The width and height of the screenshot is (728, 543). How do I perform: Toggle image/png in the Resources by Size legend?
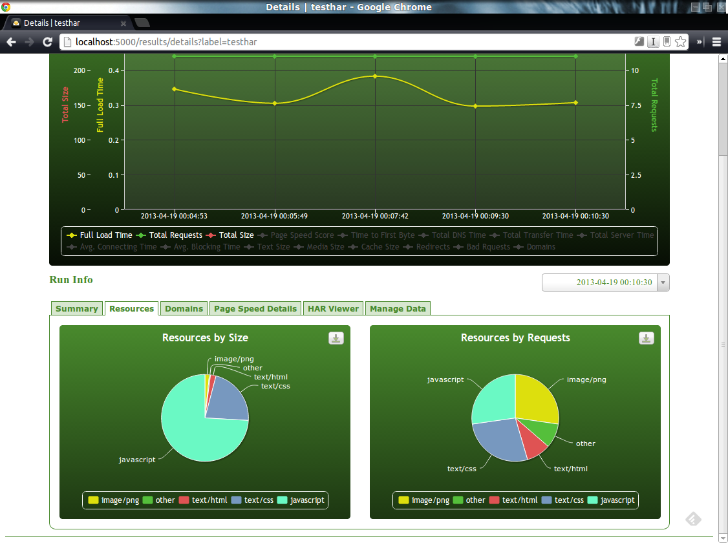[x=114, y=500]
